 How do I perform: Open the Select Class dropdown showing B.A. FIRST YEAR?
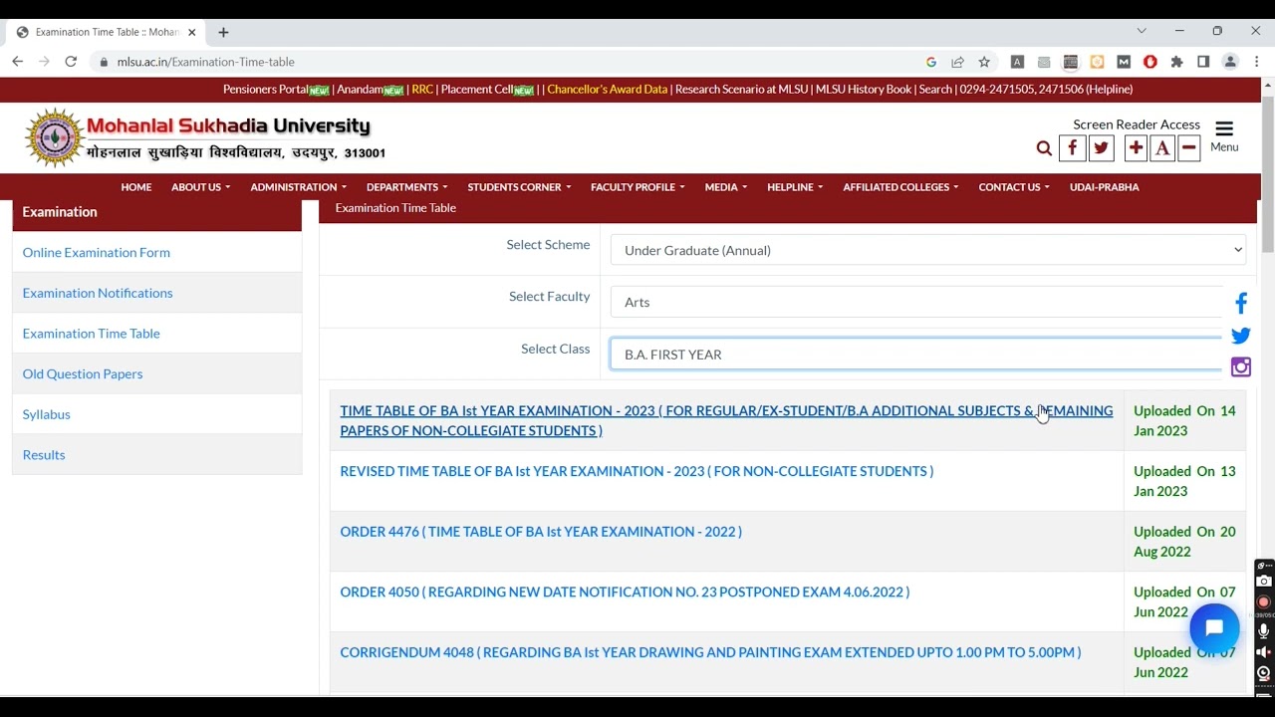tap(927, 354)
